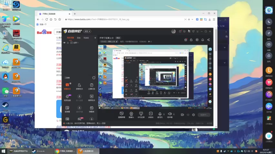Image resolution: width=275 pixels, height=154 pixels.
Task: Click the scene eye visibility toggle
Action: (64, 42)
